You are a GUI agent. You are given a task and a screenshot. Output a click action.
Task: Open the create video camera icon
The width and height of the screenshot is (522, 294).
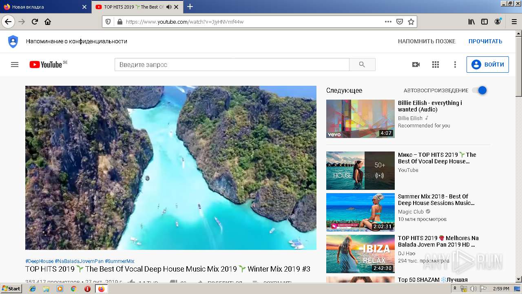(x=416, y=65)
